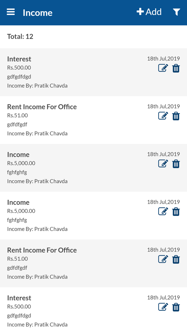Open the filter funnel icon
The image size is (187, 332).
click(176, 12)
